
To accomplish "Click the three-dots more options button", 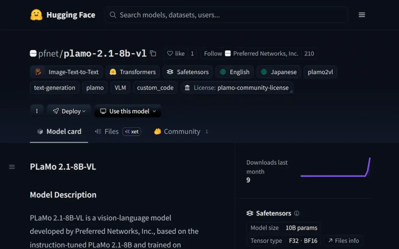I will [37, 111].
